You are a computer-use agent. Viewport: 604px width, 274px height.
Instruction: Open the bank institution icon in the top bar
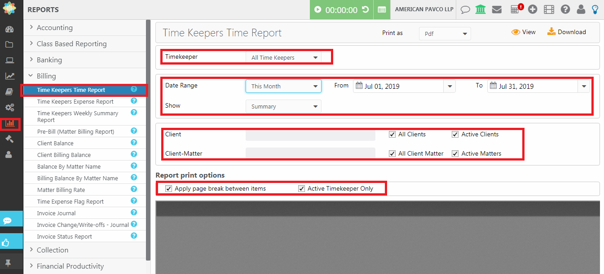481,9
